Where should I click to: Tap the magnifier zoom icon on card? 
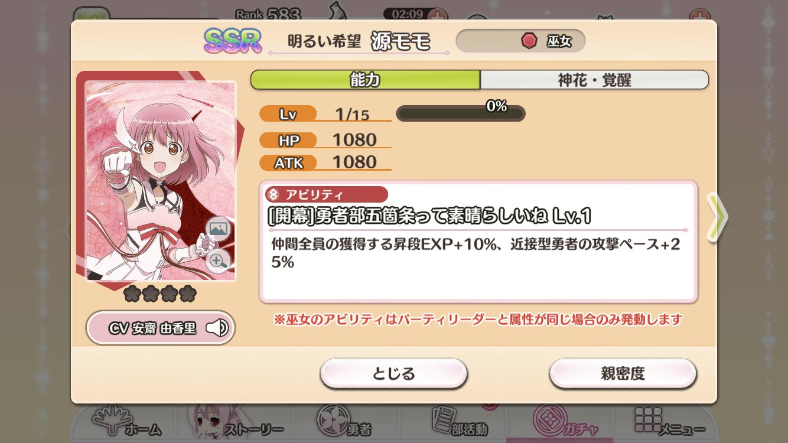[x=219, y=260]
